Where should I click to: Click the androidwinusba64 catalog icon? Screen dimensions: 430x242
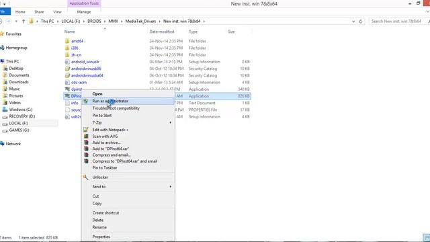coord(67,75)
